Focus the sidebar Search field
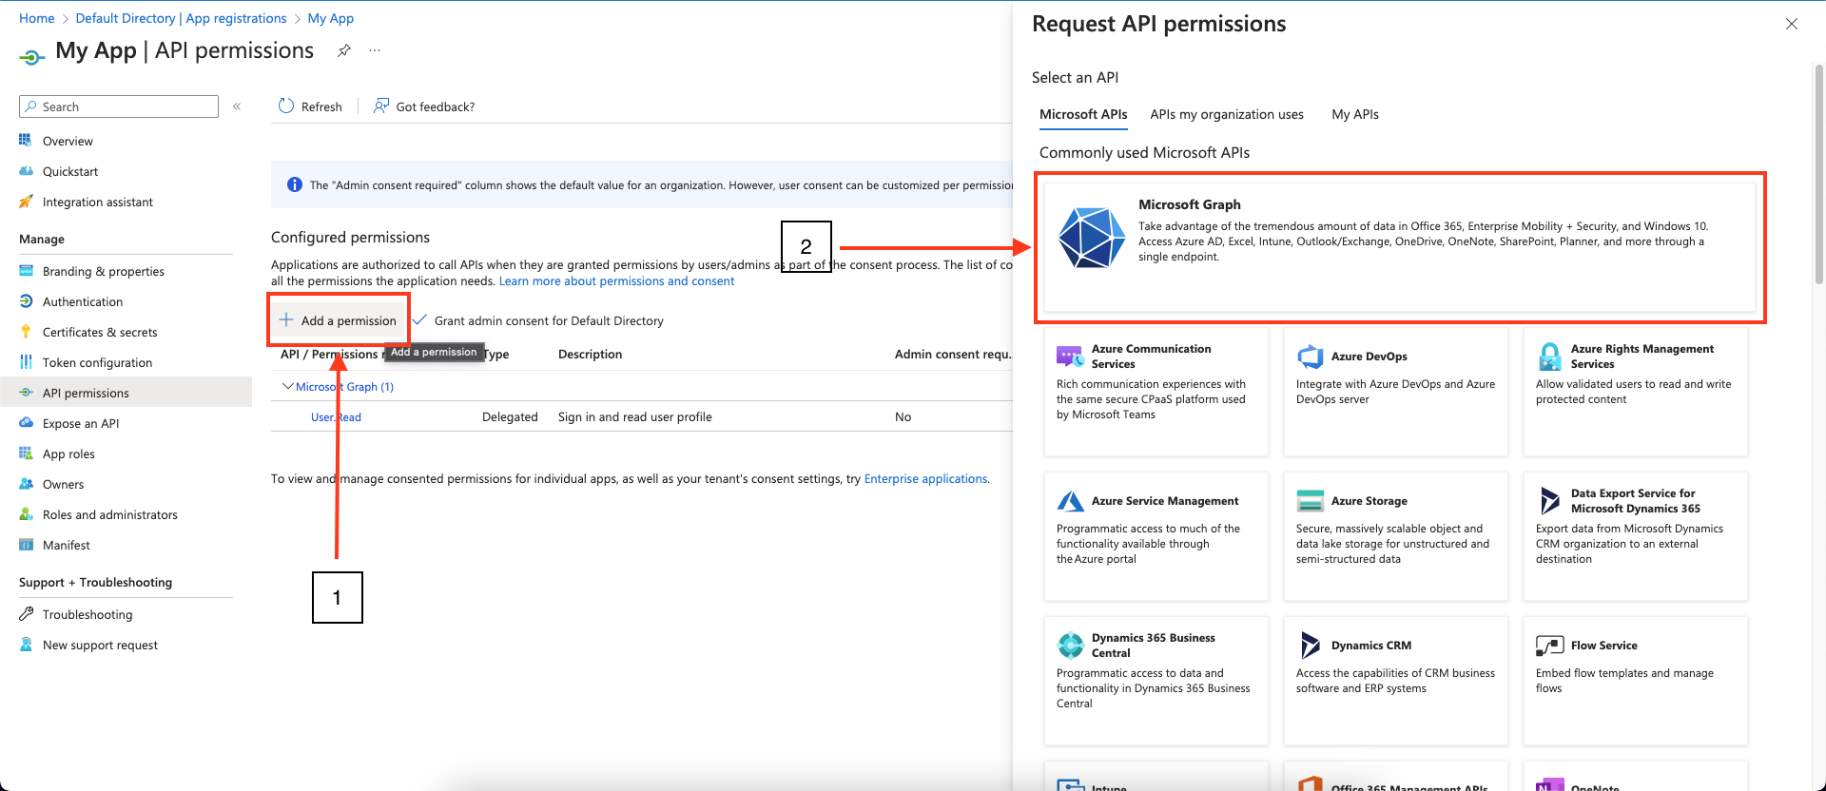 tap(119, 106)
